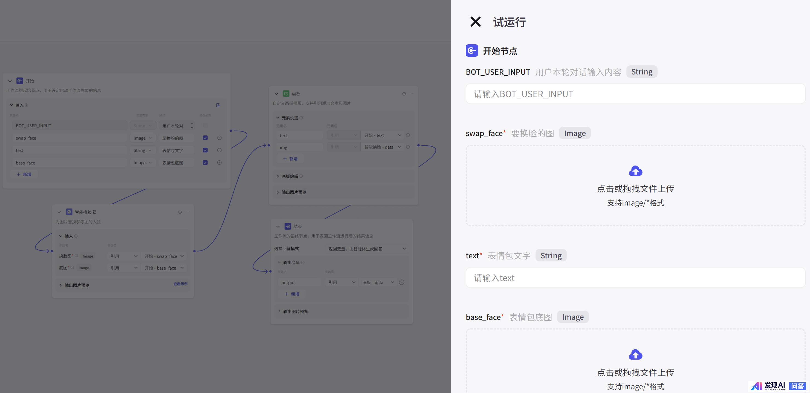Open type dropdown for swap_face variable

click(143, 138)
